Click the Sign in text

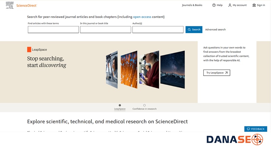261,5
